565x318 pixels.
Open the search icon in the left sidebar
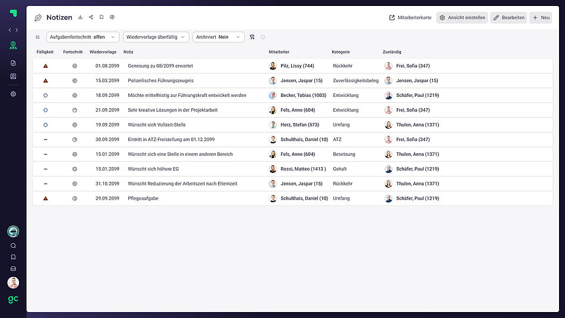13,245
